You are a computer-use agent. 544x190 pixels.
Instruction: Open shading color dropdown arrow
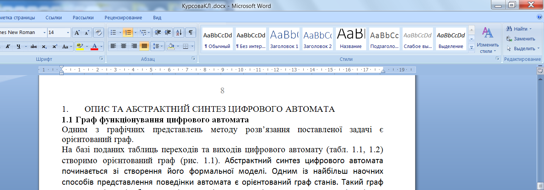(177, 46)
